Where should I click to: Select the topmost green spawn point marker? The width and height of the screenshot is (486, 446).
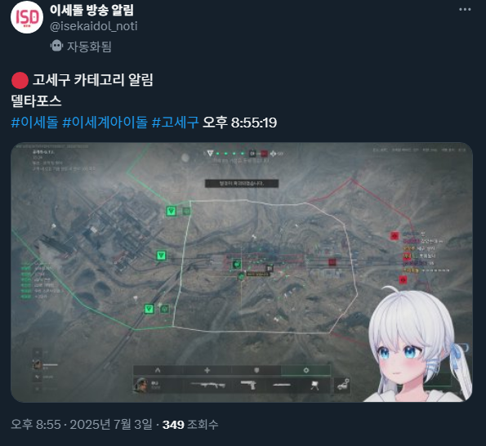coord(171,212)
